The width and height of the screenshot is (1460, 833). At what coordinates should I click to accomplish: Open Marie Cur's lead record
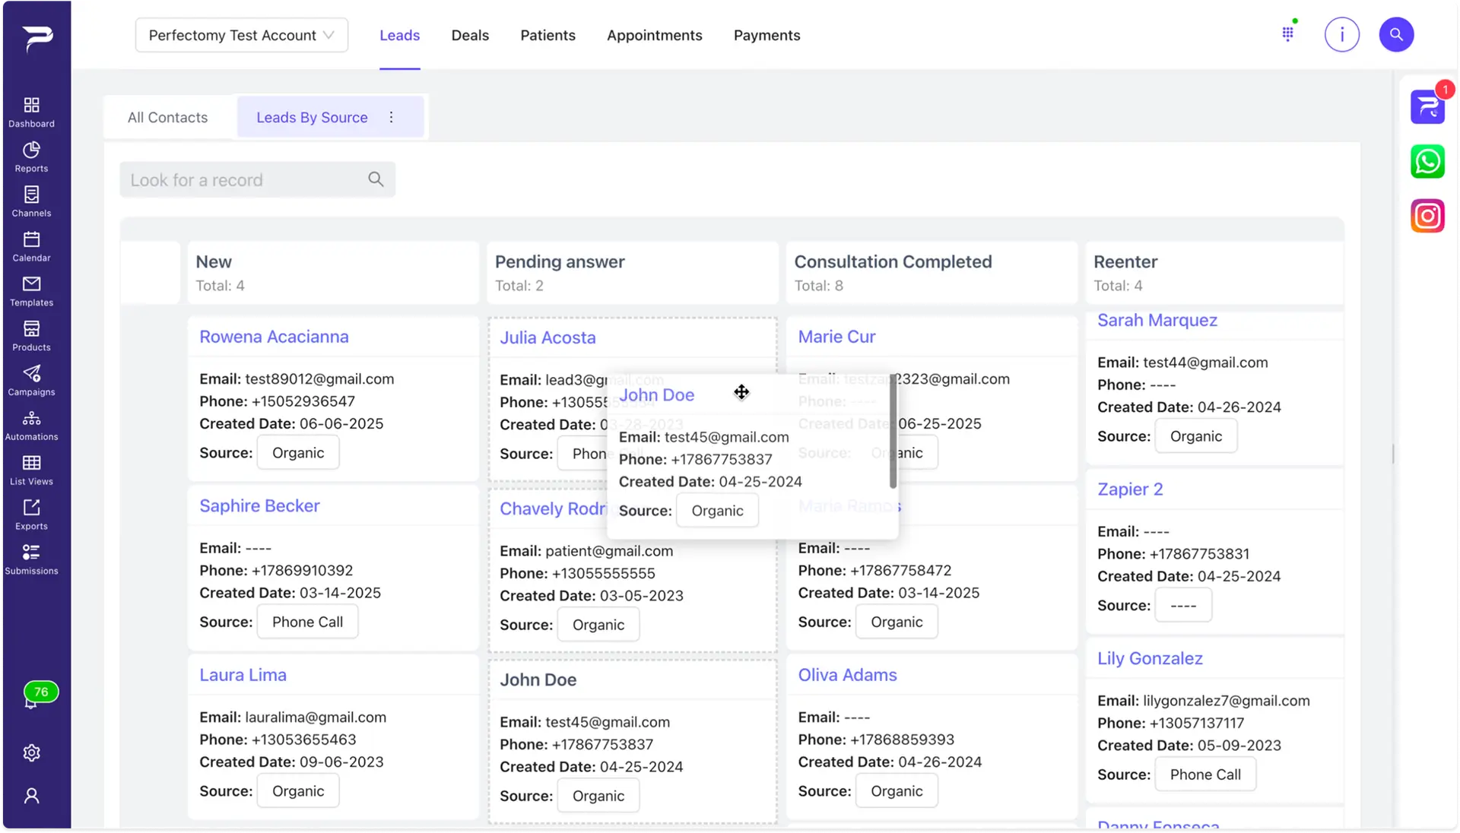(x=836, y=337)
